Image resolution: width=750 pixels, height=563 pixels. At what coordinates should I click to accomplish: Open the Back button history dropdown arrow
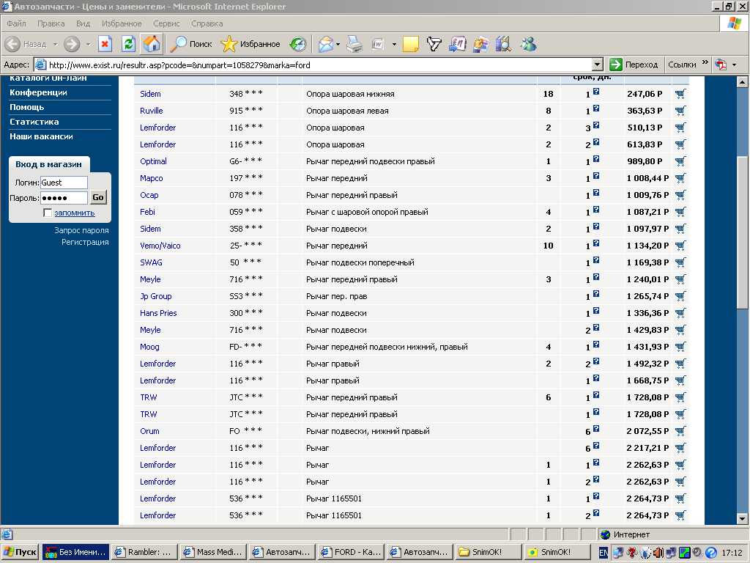[x=54, y=44]
